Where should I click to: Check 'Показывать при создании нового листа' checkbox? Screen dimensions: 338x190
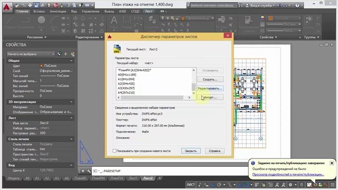coord(115,151)
